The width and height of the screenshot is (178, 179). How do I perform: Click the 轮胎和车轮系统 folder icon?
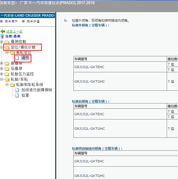tap(12, 85)
